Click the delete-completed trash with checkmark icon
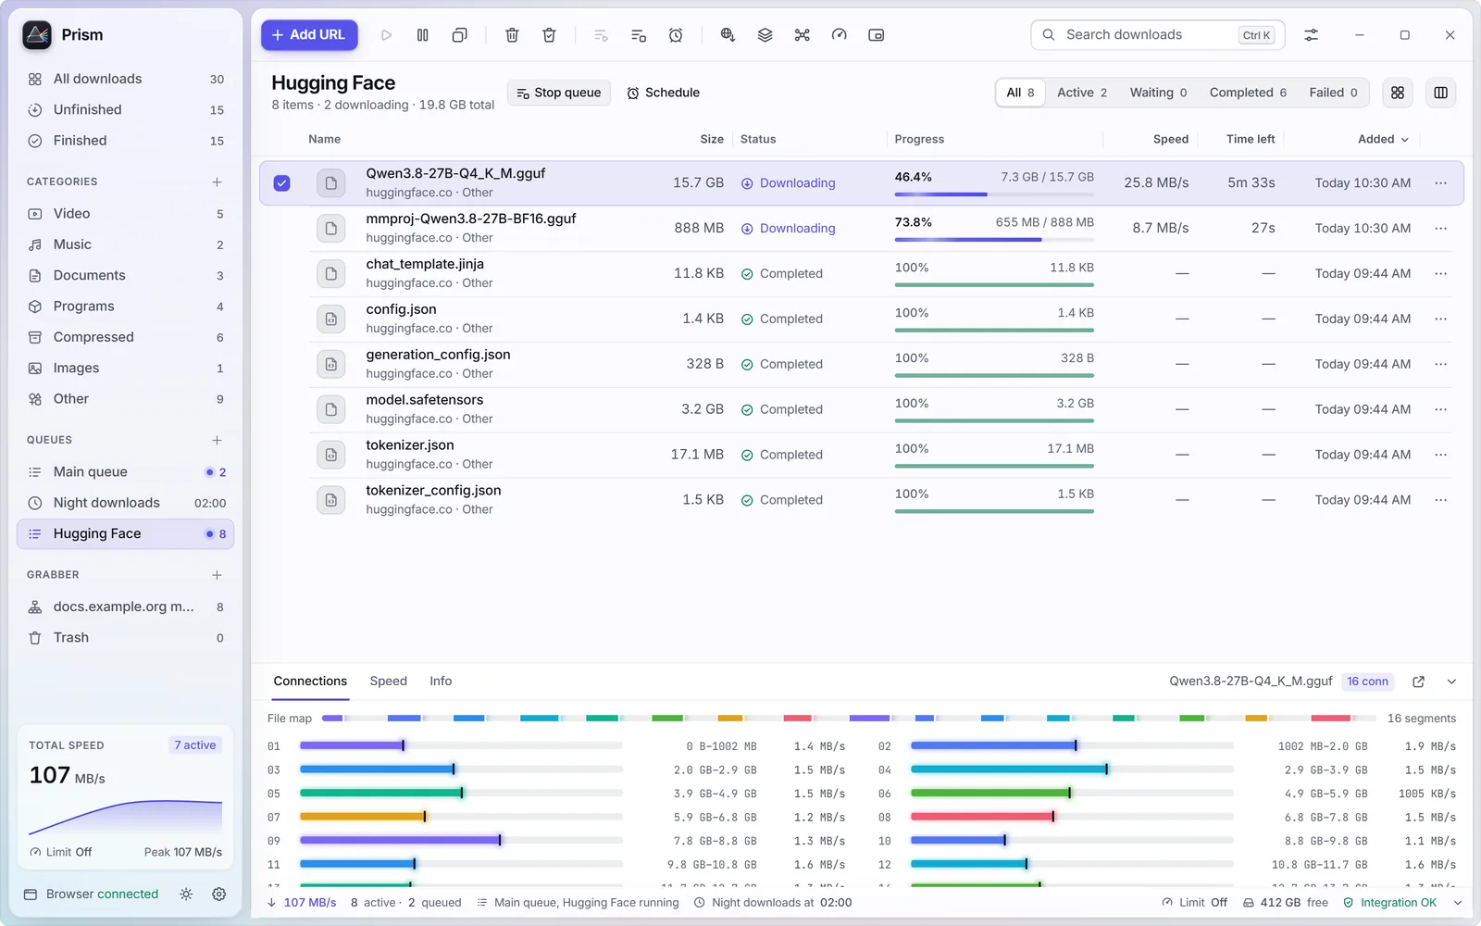Image resolution: width=1481 pixels, height=926 pixels. click(x=549, y=35)
